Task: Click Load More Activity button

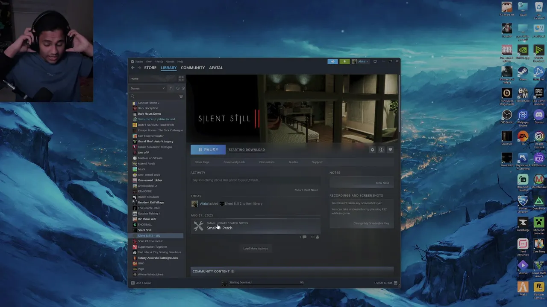Action: point(256,249)
